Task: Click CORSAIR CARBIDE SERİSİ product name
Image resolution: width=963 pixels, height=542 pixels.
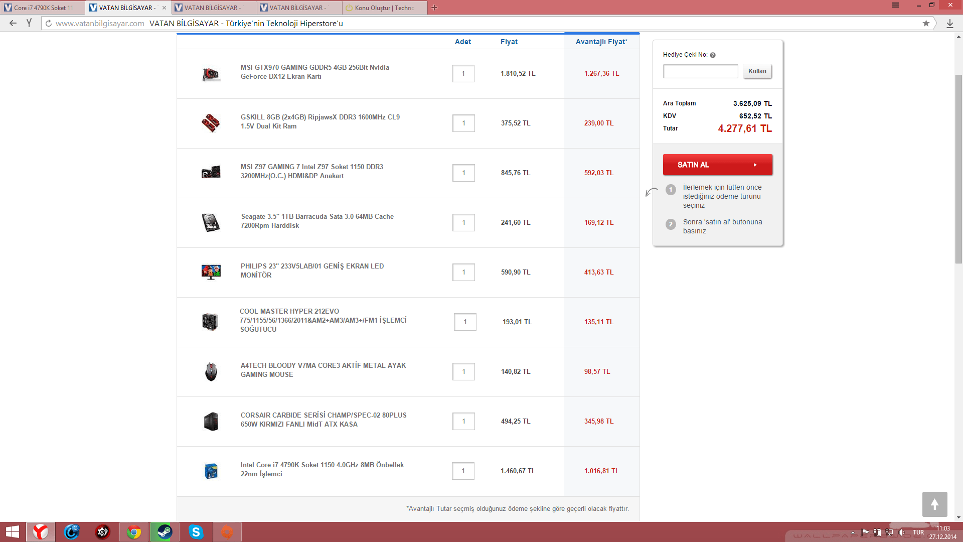Action: [x=324, y=420]
